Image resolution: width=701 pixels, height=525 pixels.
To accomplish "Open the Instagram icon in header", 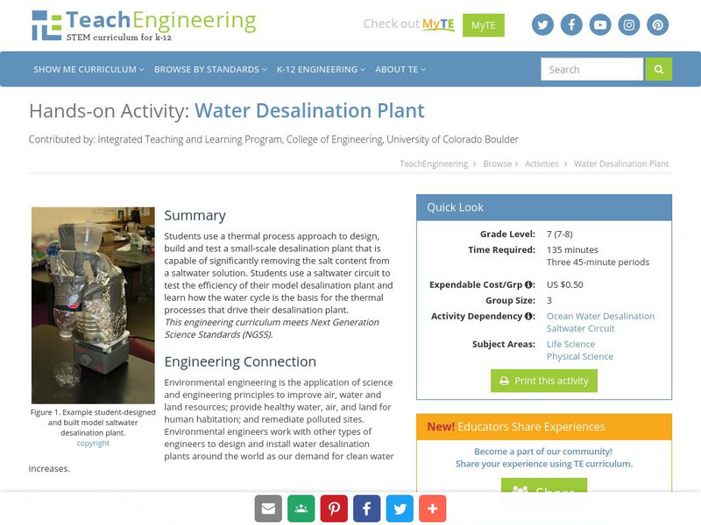I will pos(629,24).
